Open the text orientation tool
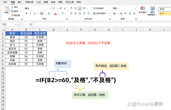The width and height of the screenshot is (171, 110). (x=84, y=8)
